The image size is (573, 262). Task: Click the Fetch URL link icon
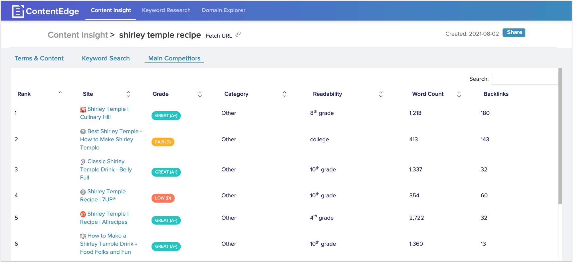[238, 34]
